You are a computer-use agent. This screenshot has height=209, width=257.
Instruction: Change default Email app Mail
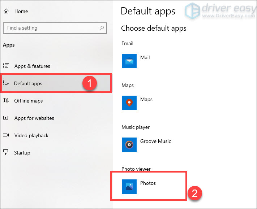[x=145, y=58]
